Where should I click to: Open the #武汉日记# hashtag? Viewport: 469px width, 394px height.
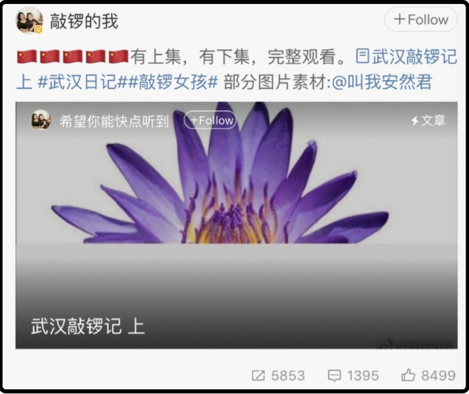78,82
